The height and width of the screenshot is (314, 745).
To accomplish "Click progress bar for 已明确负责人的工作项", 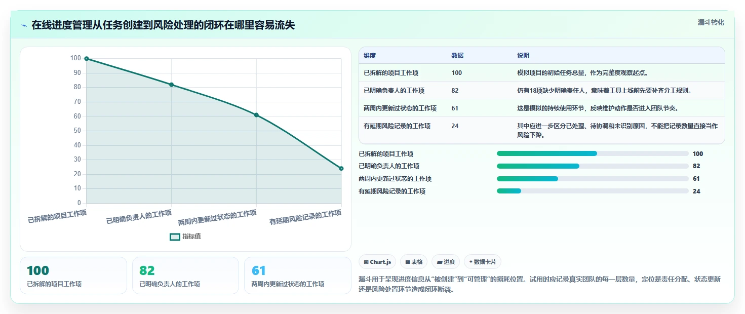I will [x=593, y=166].
